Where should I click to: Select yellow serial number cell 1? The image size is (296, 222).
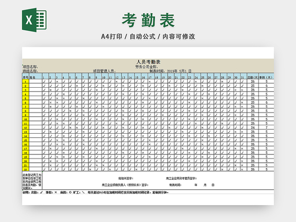click(25, 81)
